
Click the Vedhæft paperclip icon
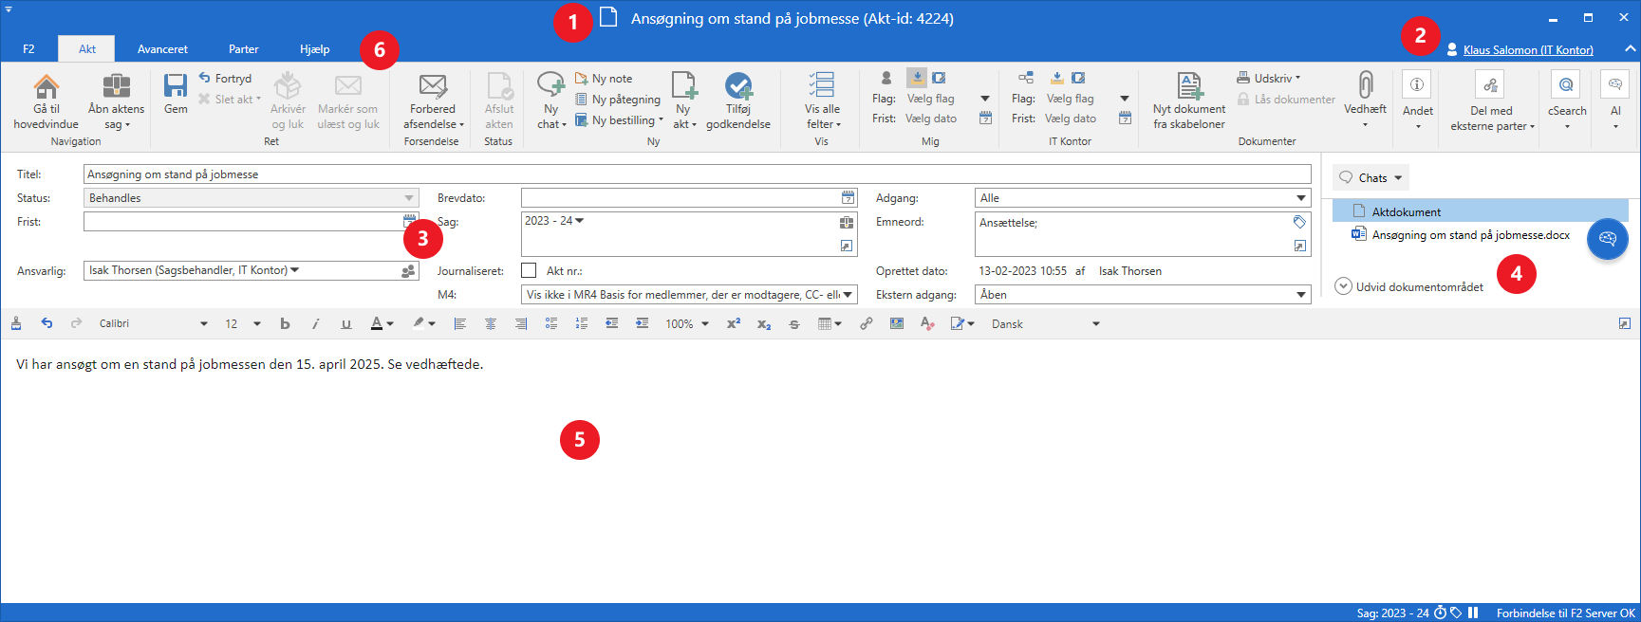click(1365, 87)
